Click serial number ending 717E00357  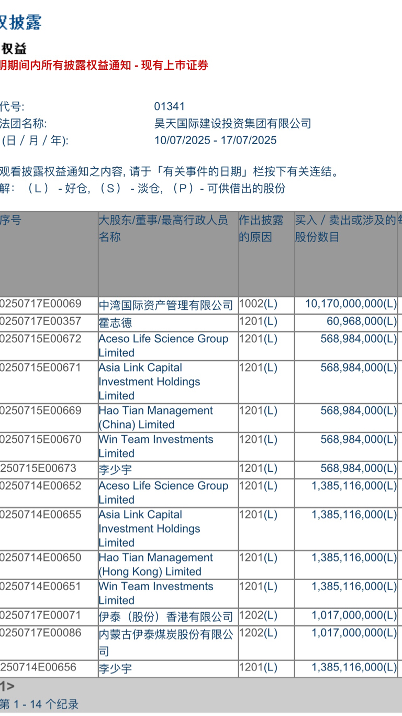[41, 321]
